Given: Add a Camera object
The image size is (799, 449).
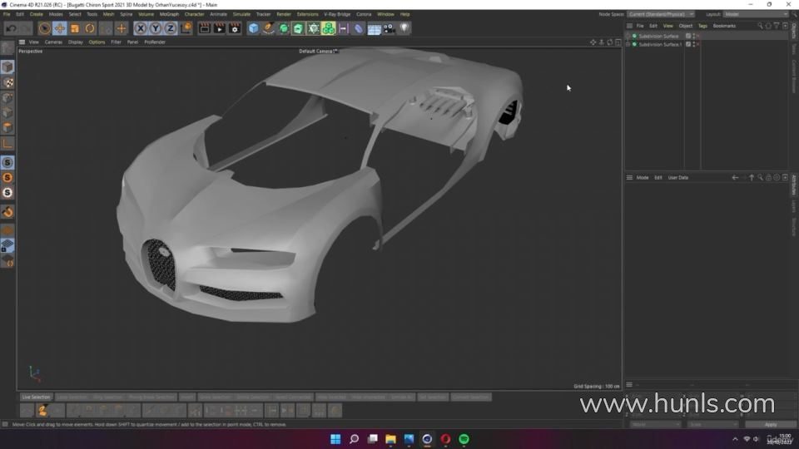Looking at the screenshot, I should coord(390,28).
